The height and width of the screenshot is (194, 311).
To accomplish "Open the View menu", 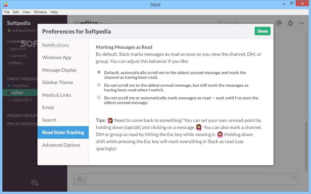I will pos(26,12).
